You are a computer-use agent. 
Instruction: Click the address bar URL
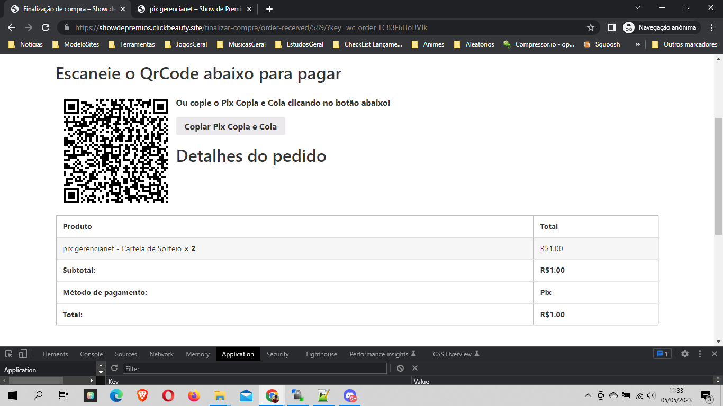coord(251,27)
